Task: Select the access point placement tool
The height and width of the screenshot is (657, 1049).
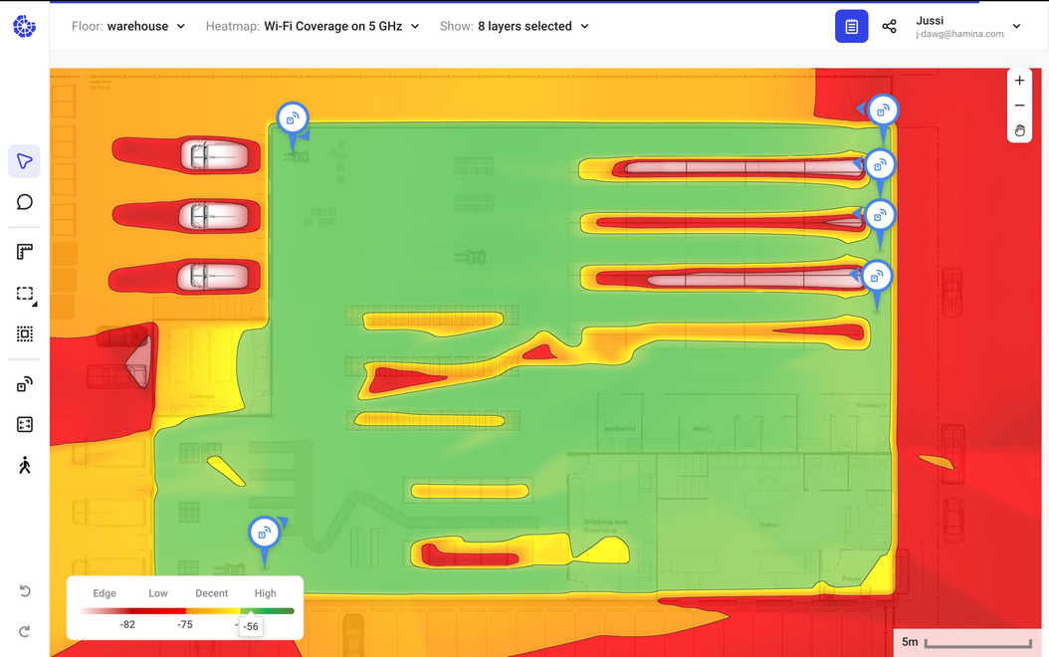Action: tap(24, 383)
